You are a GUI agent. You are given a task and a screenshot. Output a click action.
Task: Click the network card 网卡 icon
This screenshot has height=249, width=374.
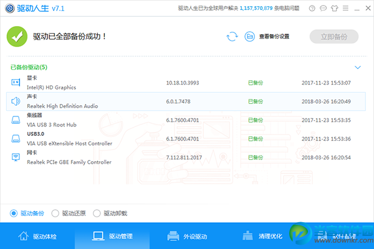click(16, 157)
